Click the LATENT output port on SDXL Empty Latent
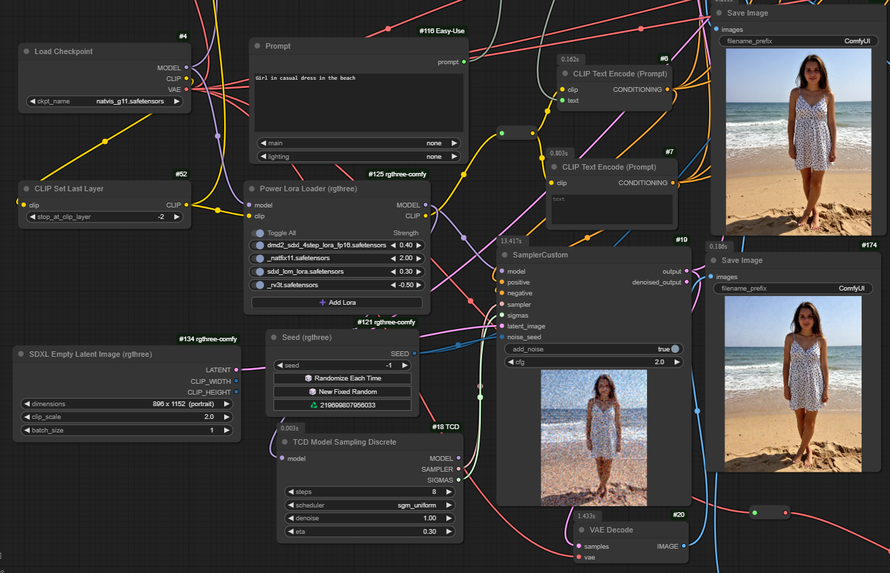Viewport: 890px width, 573px height. (236, 370)
